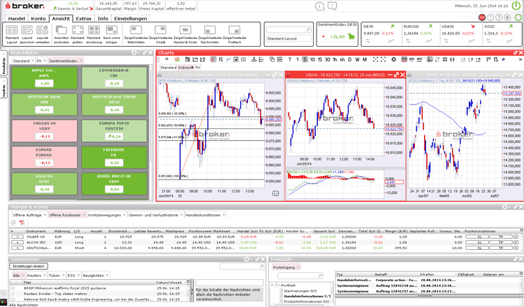Star the BRIEF-Mckesson news item
Screen dimensions: 524x307
pos(13,288)
